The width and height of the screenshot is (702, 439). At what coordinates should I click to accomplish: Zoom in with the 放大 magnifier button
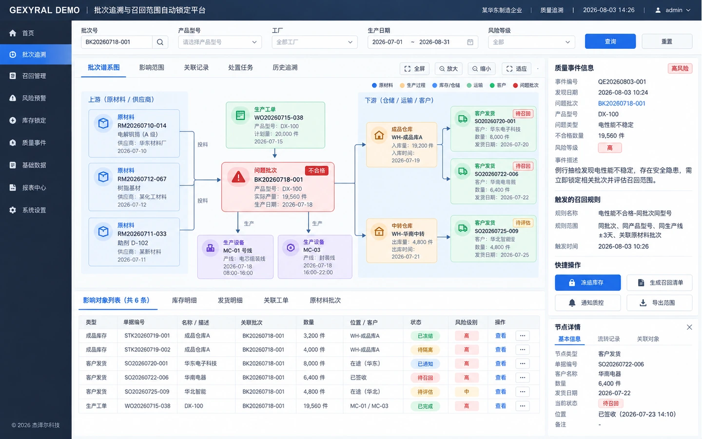coord(448,69)
